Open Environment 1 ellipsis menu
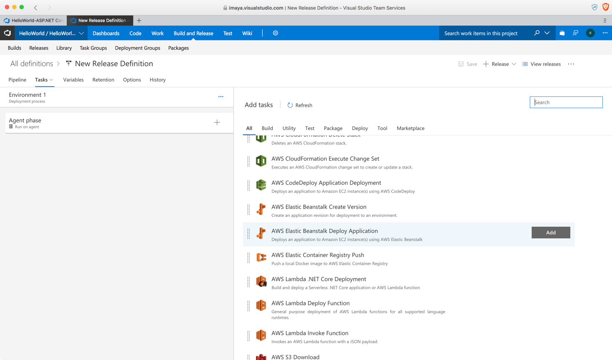Viewport: 612px width, 360px height. point(221,97)
